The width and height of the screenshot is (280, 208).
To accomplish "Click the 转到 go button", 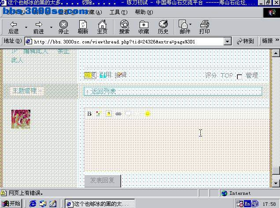I will [x=245, y=41].
